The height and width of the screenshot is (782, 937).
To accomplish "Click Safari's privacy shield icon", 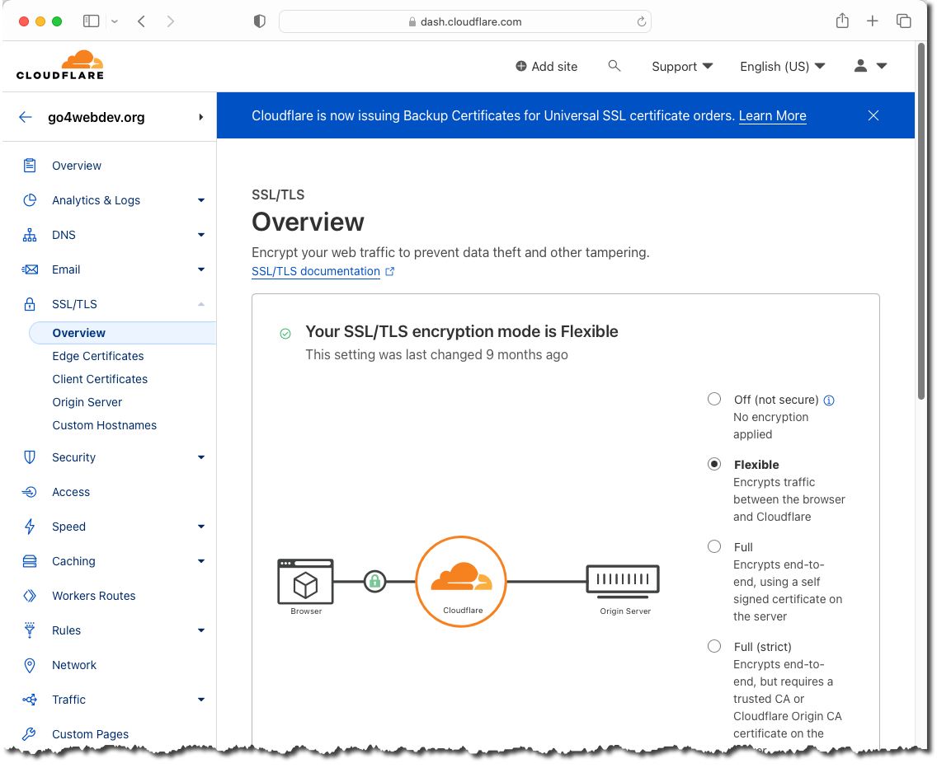I will [x=259, y=21].
